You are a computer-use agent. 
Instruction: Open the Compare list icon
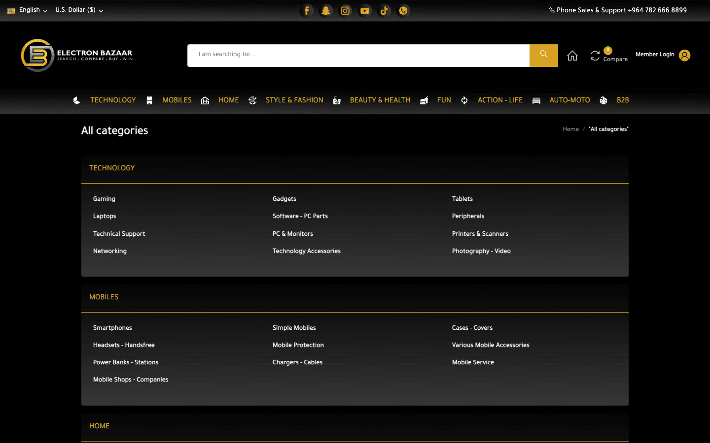[x=595, y=56]
